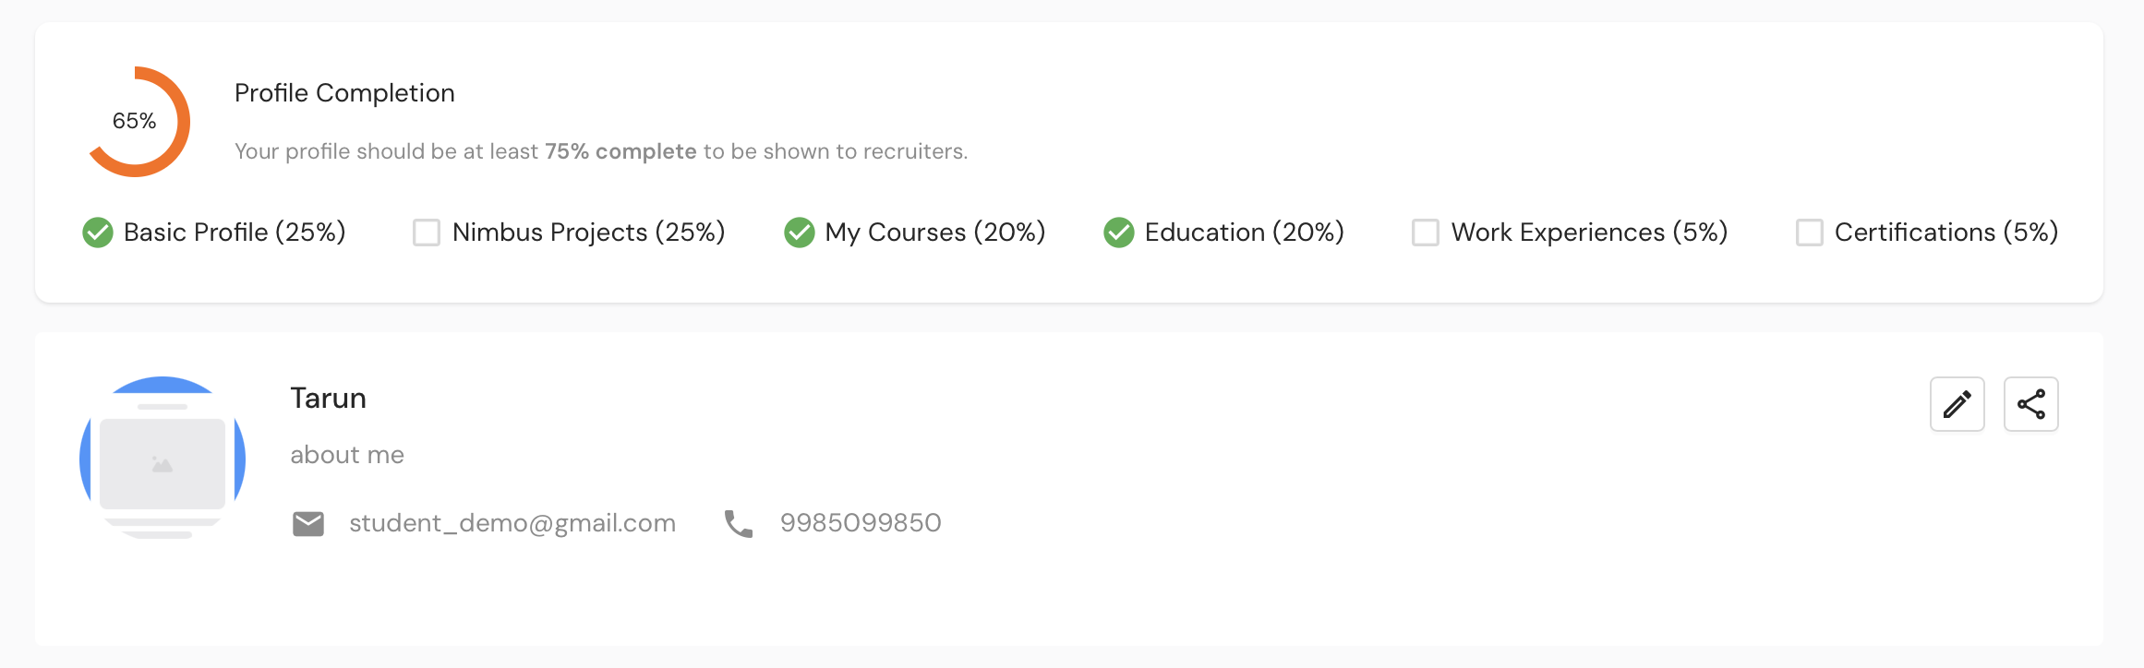
Task: Click the phone number 9985099850
Action: (x=861, y=523)
